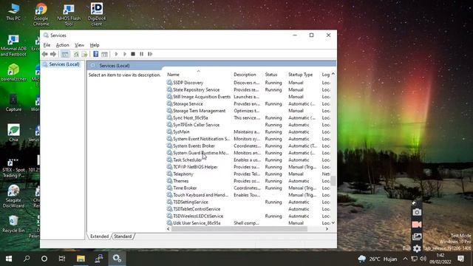Select Touch Keyboard and Handwriting service
473x266 pixels.
[248, 195]
